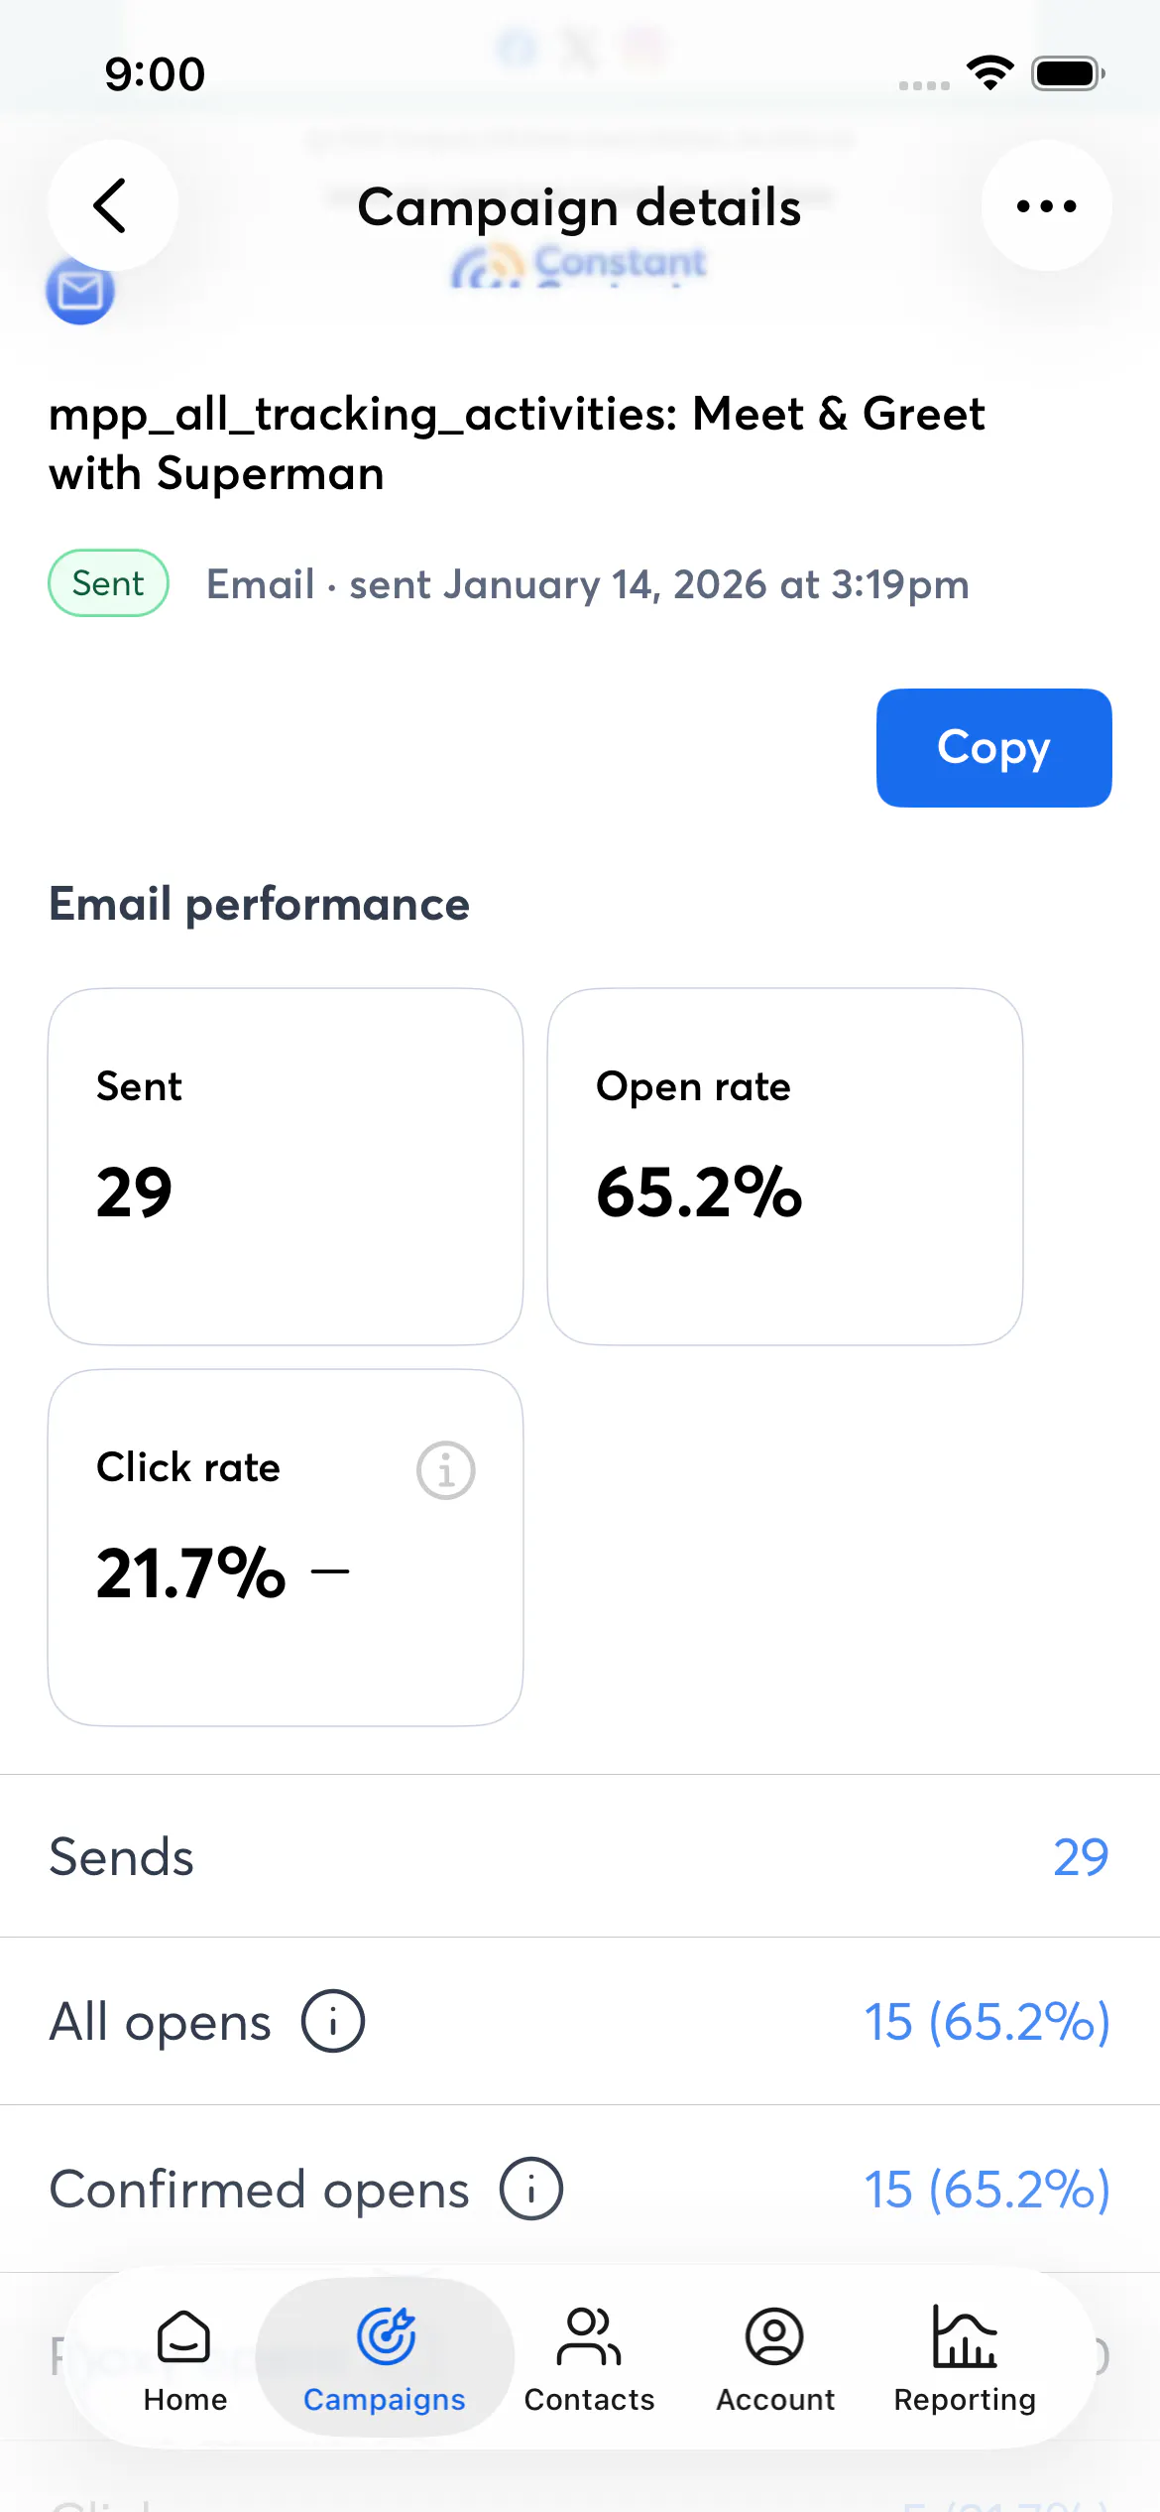View the Confirmed opens 15 (65.2%) link
The height and width of the screenshot is (2512, 1160).
point(986,2190)
